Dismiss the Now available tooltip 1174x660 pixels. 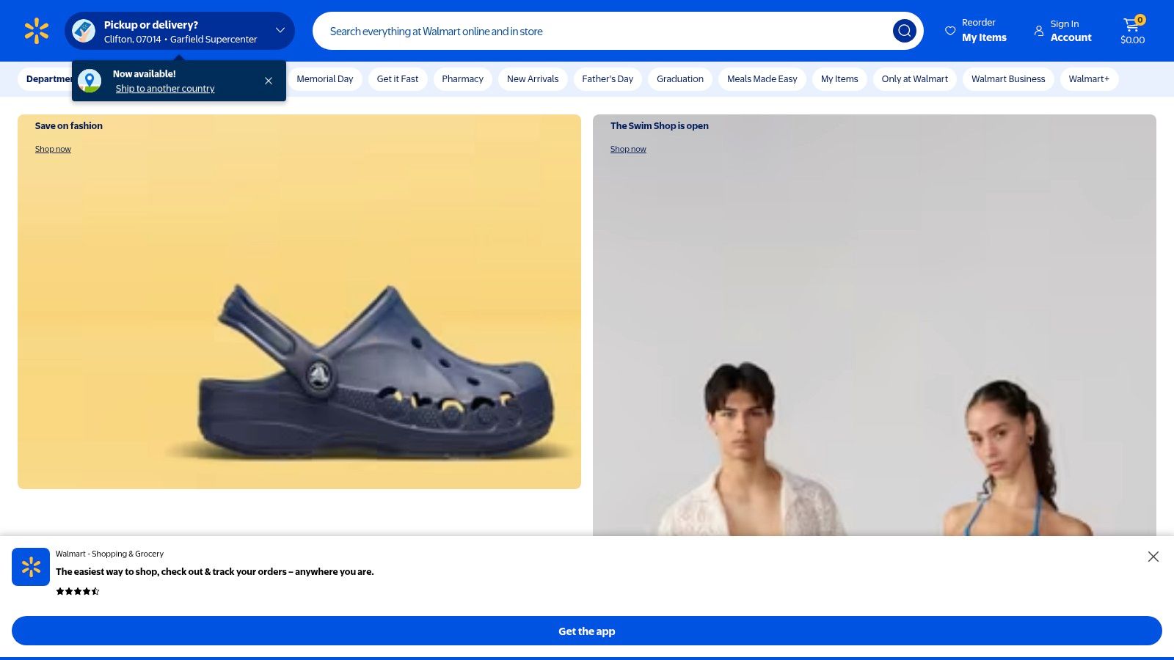(269, 81)
